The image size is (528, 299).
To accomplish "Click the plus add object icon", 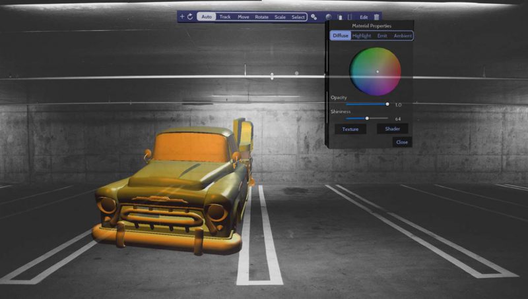I will coord(182,16).
